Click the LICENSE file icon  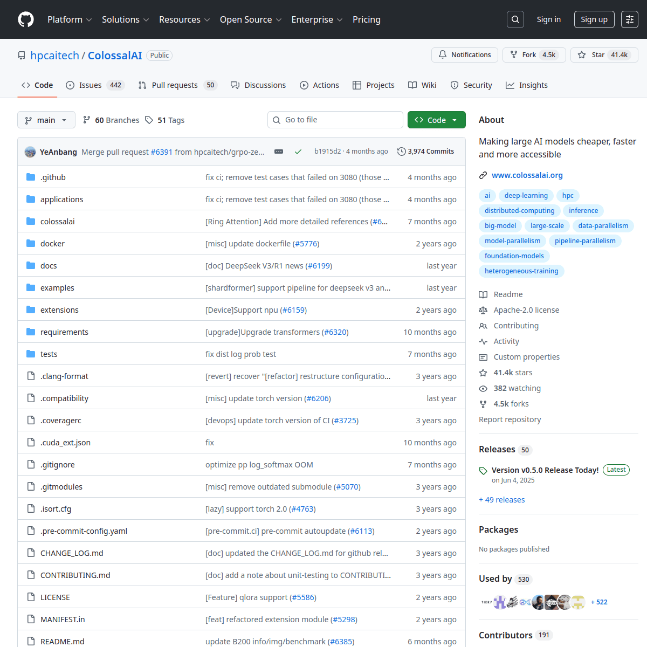click(x=31, y=597)
